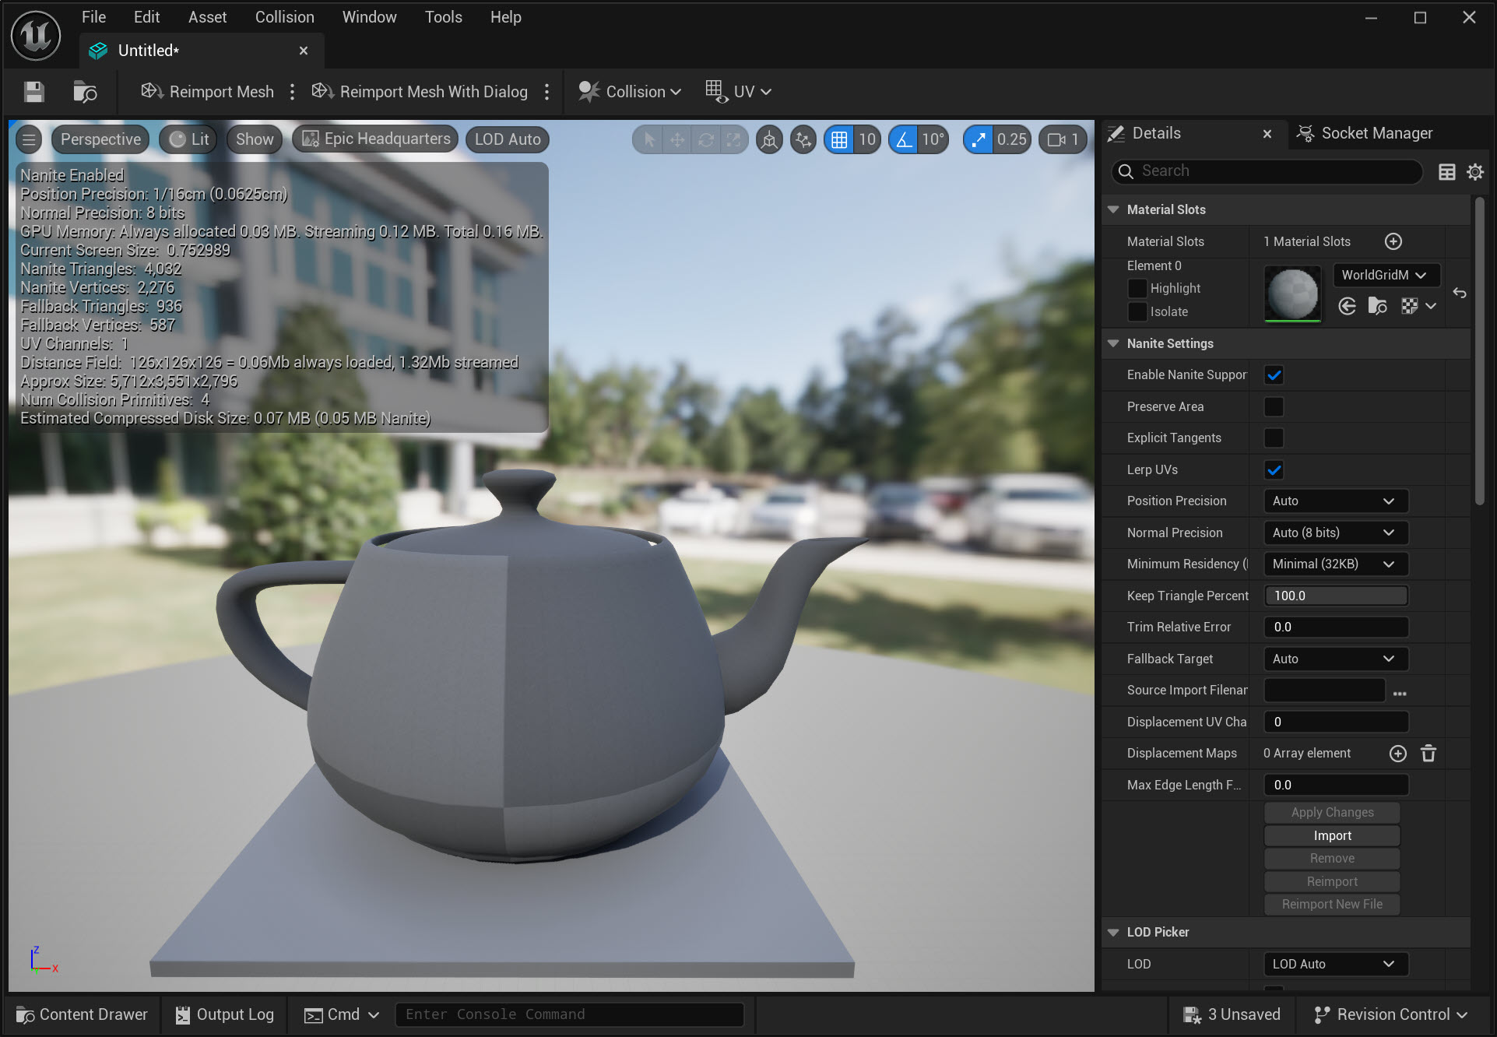Click Browse to asset in Content Browser icon
The height and width of the screenshot is (1037, 1497).
(84, 92)
